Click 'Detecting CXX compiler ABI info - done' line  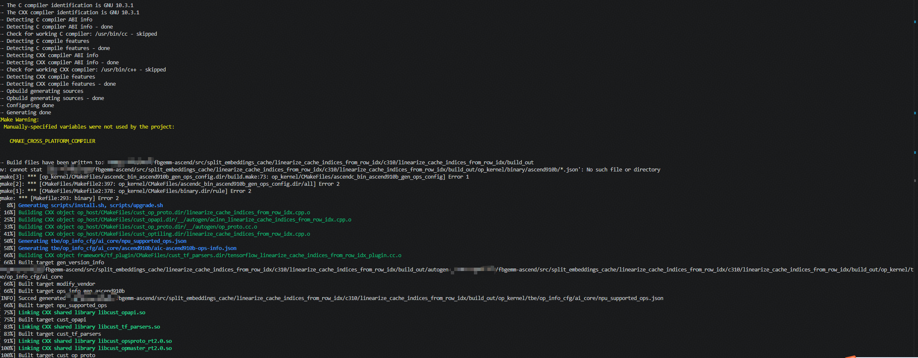pyautogui.click(x=59, y=63)
